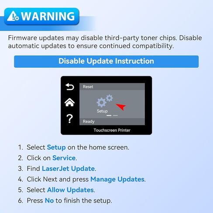Click the red arrow pointer graphic

pos(120,107)
